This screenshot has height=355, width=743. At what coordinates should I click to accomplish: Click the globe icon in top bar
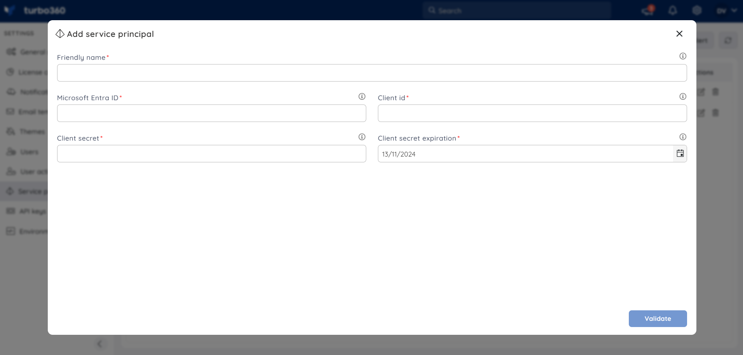697,10
